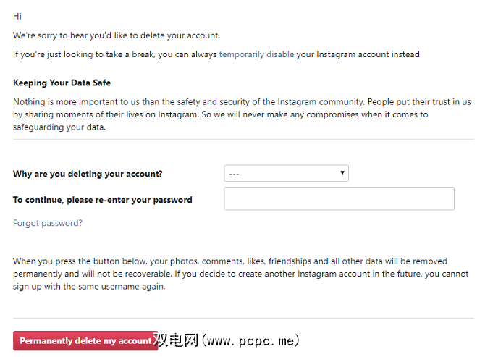
Task: Open the temporarily disable link
Action: coord(256,54)
